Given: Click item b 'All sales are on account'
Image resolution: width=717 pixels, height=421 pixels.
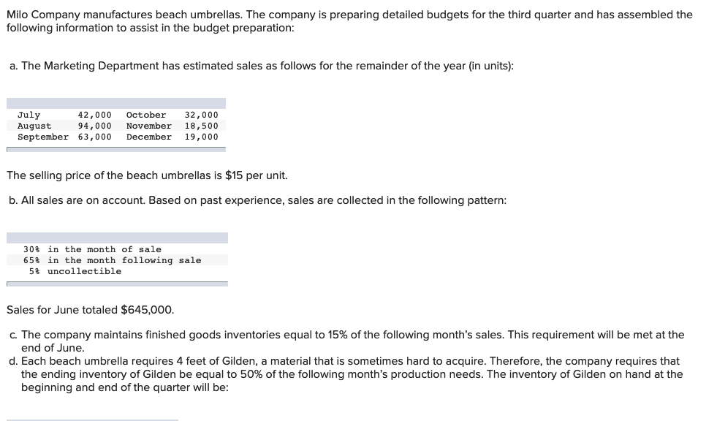Looking at the screenshot, I should (x=257, y=200).
